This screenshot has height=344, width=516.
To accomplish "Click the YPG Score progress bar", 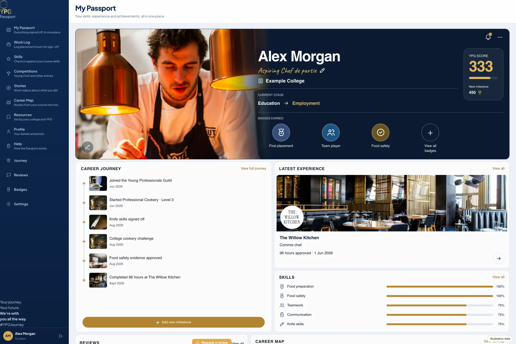I will [483, 78].
